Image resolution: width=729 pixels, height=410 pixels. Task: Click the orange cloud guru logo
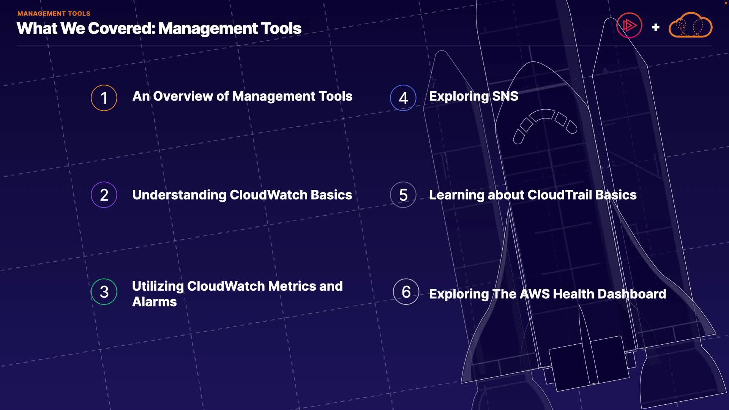click(690, 26)
